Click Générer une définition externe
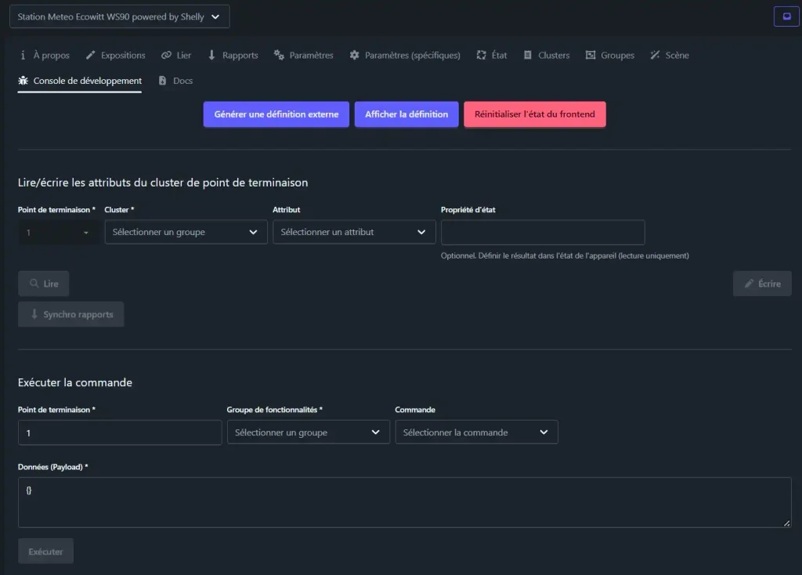This screenshot has width=802, height=575. click(276, 114)
